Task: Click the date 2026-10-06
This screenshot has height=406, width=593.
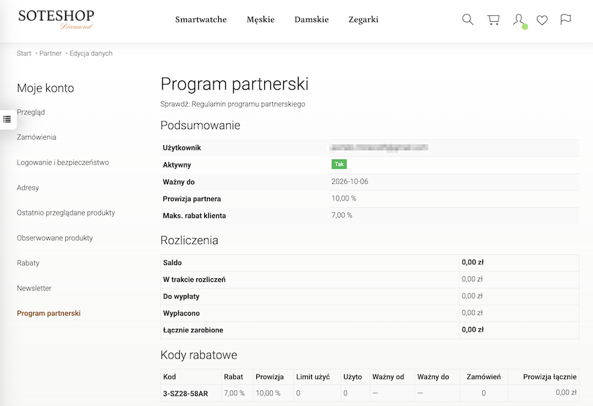Action: coord(350,182)
